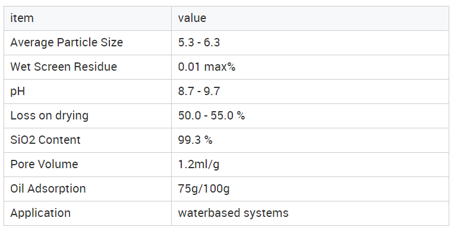Viewport: 454px width, 230px height.
Task: Click the word 'Residue' in the table
Action: (95, 67)
